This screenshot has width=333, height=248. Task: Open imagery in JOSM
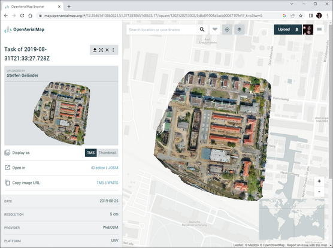(x=113, y=168)
